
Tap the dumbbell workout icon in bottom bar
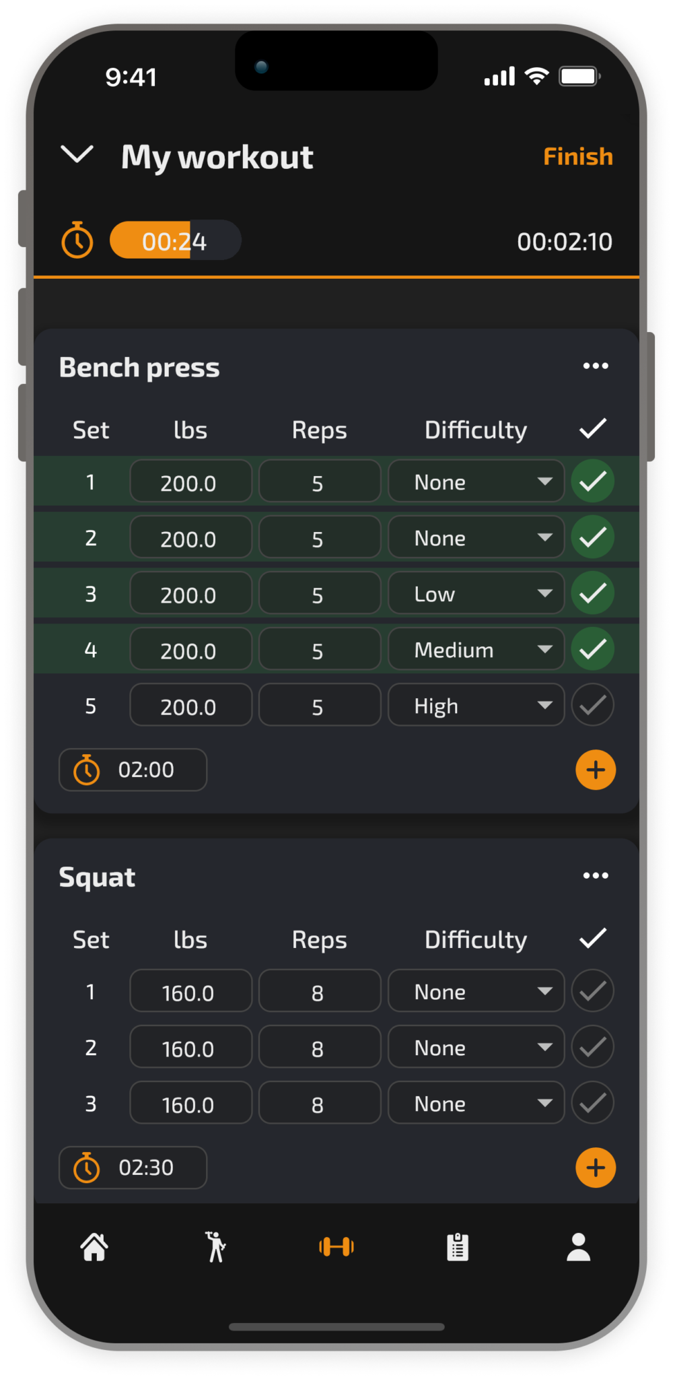(x=337, y=1247)
